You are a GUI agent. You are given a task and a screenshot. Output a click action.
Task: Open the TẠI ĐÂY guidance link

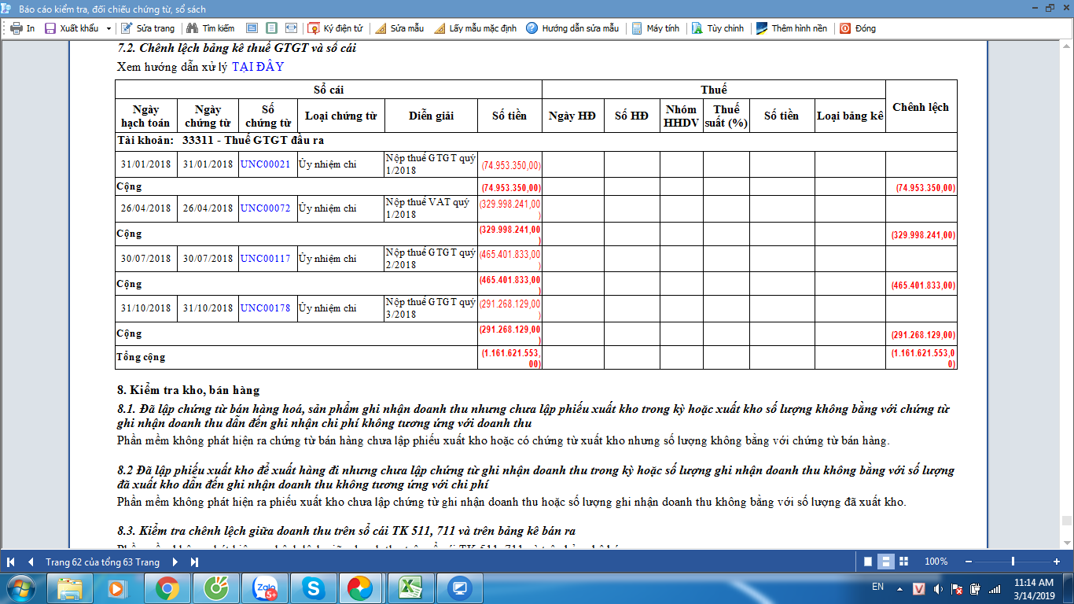pos(258,67)
